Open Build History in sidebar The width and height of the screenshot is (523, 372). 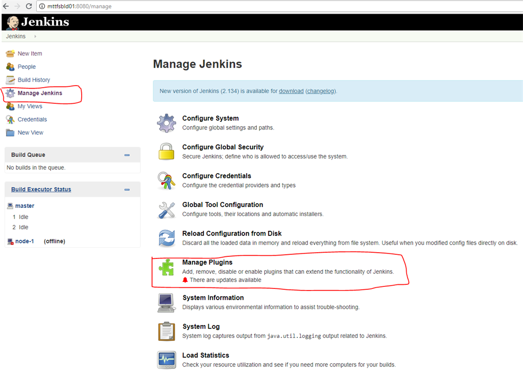(x=34, y=80)
